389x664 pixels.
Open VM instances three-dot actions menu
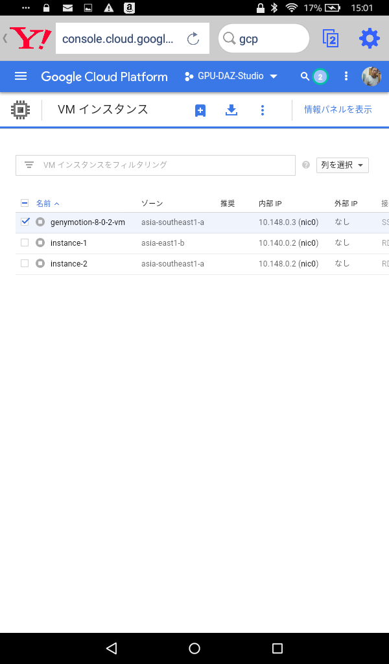point(263,110)
